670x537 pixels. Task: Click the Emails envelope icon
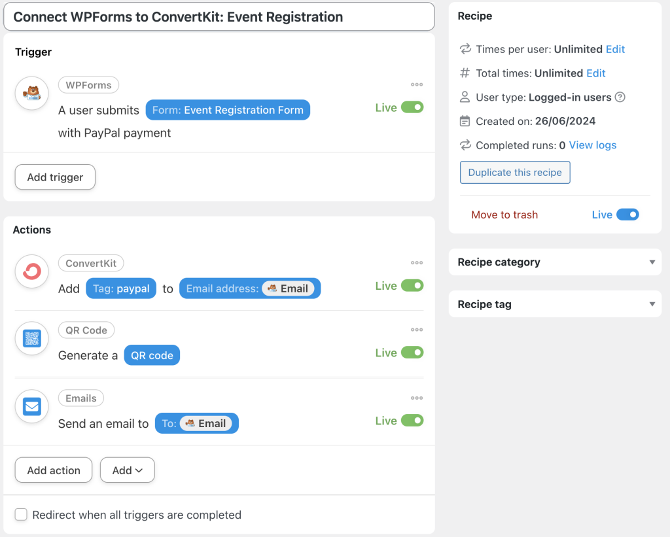(x=31, y=406)
